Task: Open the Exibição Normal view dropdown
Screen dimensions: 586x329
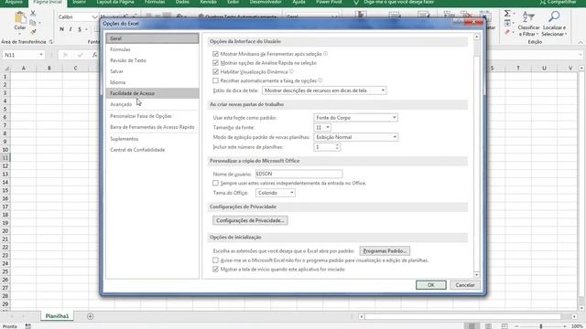Action: pyautogui.click(x=356, y=137)
